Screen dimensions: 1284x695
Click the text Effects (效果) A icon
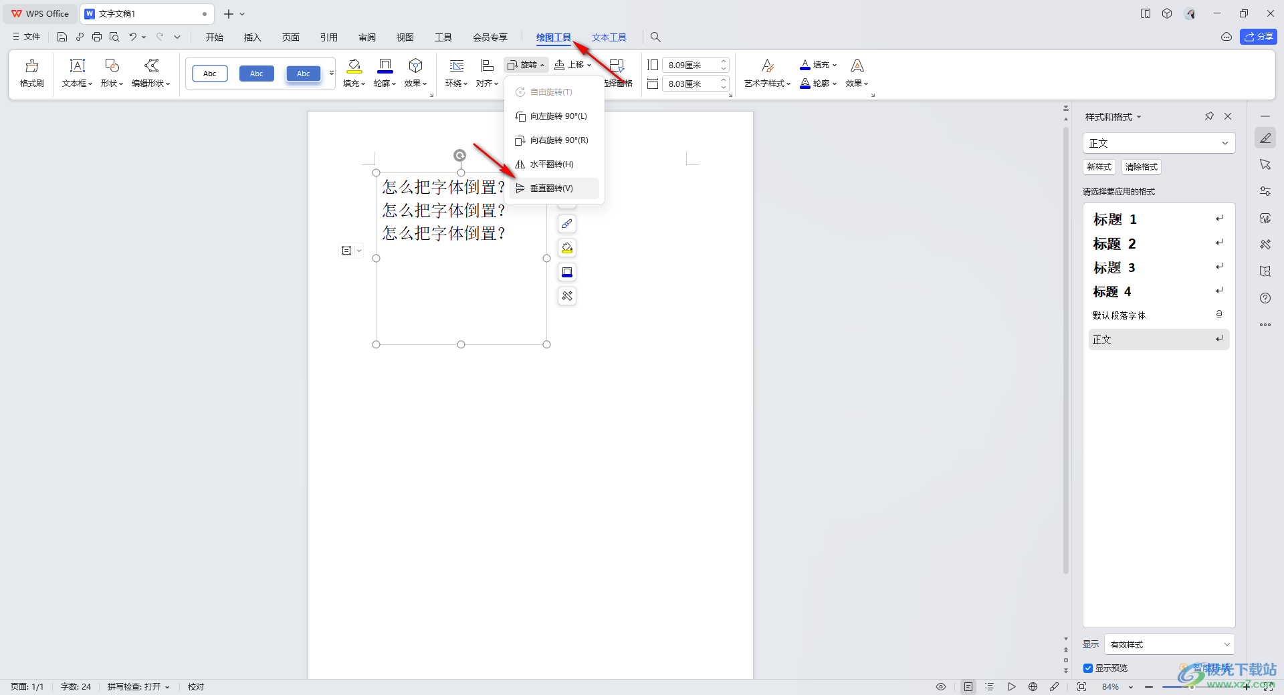pyautogui.click(x=857, y=65)
